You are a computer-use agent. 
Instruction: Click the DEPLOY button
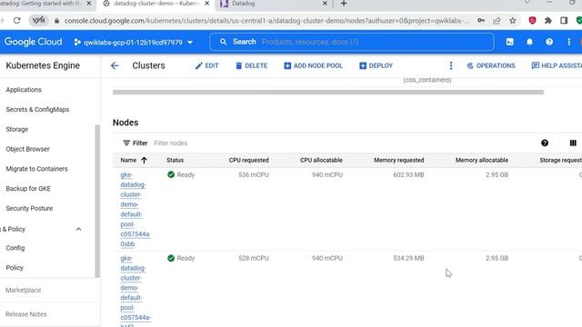[376, 65]
